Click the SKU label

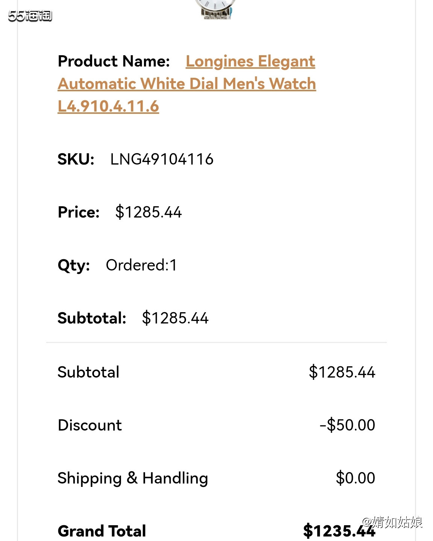[x=76, y=159]
